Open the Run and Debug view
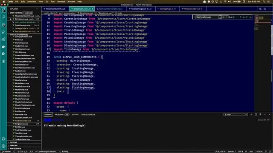Image resolution: width=273 pixels, height=153 pixels. tap(3, 32)
